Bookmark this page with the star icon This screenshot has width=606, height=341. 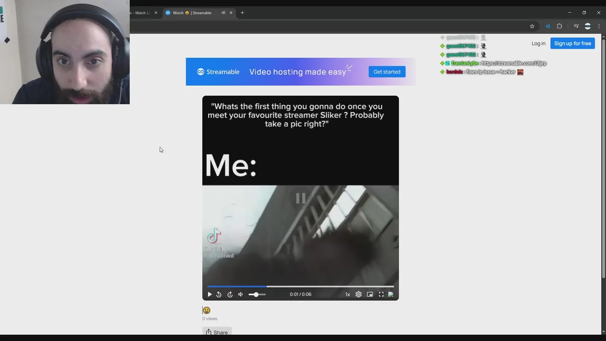click(x=532, y=26)
